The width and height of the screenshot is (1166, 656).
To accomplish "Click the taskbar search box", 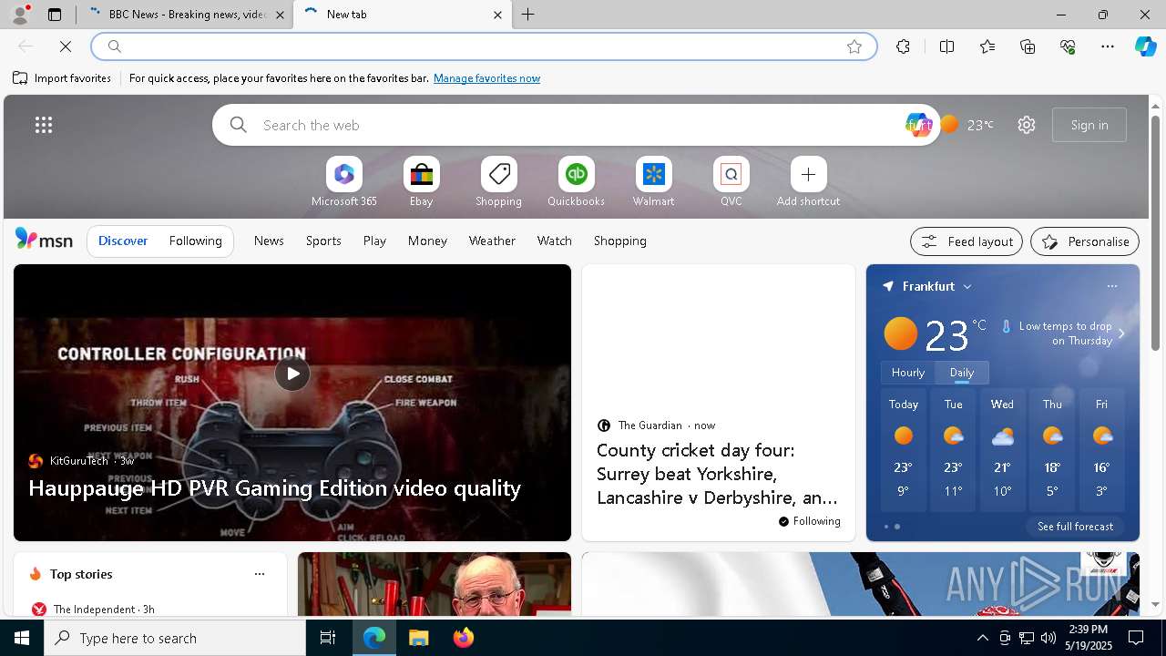I will coord(175,638).
